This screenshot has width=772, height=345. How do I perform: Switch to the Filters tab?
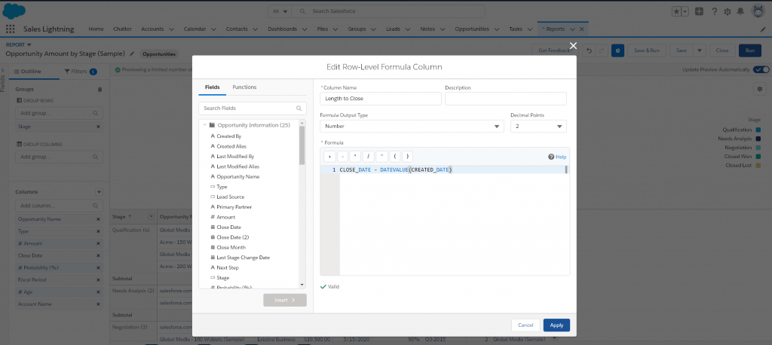80,72
